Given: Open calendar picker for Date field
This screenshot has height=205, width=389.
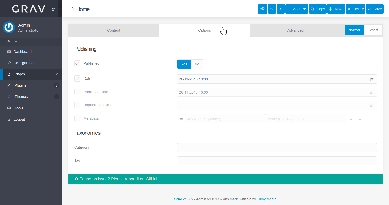Looking at the screenshot, I should 372,79.
